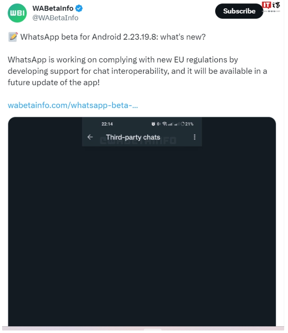The image size is (288, 333).
Task: Open the wabetainfo.com article link
Action: [73, 105]
